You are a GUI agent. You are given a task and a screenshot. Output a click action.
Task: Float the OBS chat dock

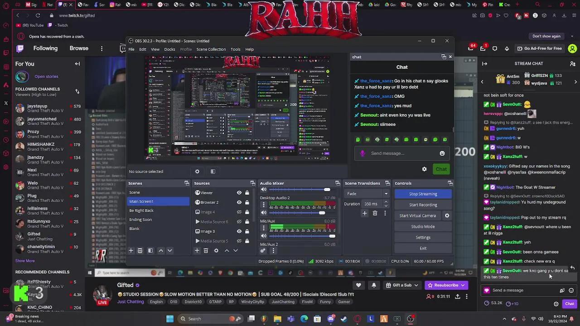[444, 57]
